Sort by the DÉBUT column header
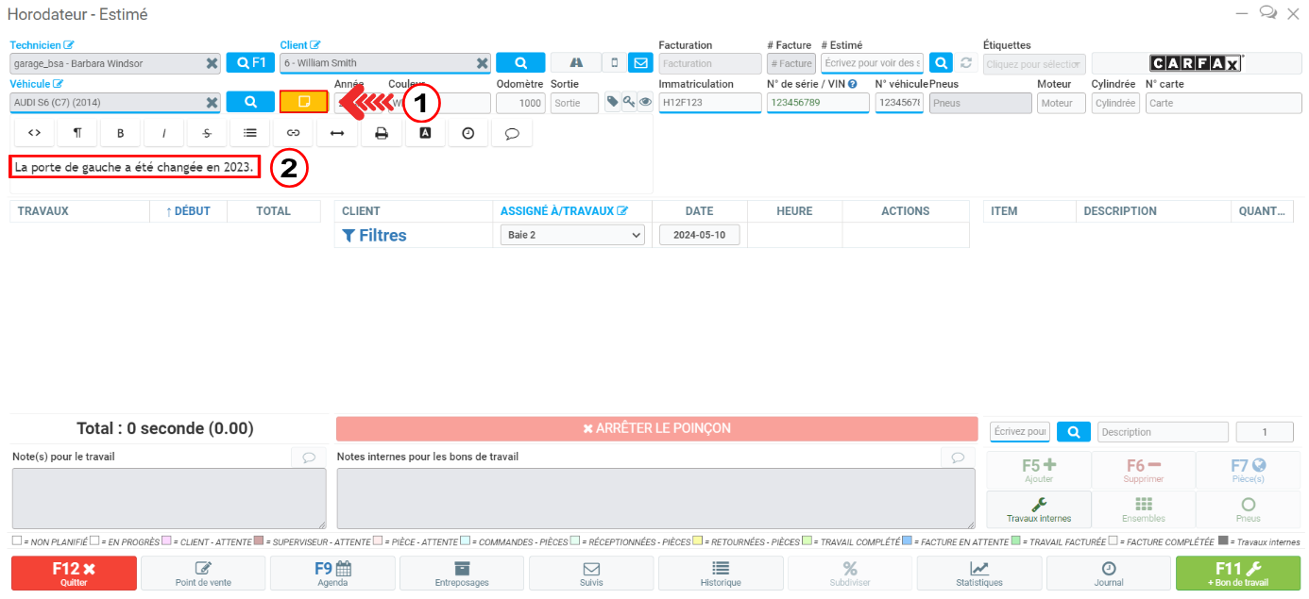The width and height of the screenshot is (1309, 599). click(x=188, y=211)
